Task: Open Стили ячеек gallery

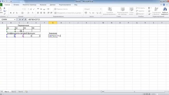Action: (x=132, y=11)
